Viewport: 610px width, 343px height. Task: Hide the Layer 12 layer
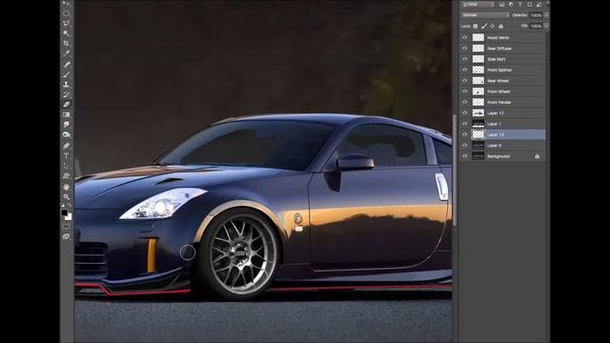[464, 112]
